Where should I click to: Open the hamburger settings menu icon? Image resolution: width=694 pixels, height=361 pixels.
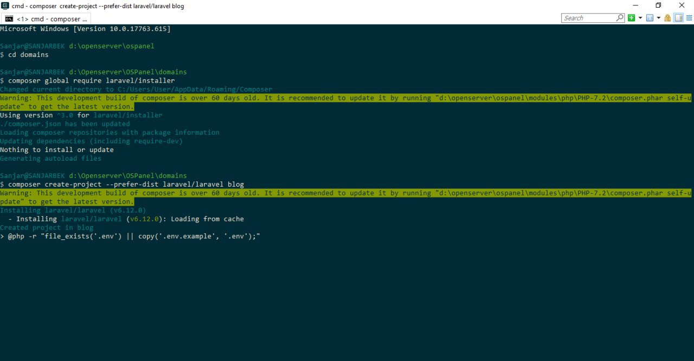click(x=689, y=18)
